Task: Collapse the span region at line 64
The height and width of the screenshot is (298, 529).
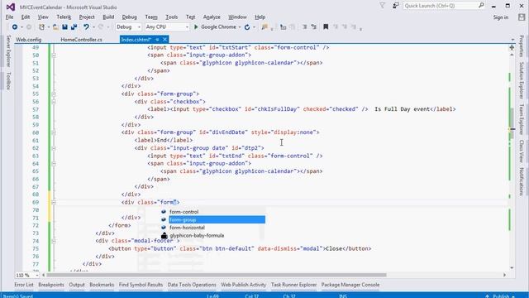Action: point(54,164)
